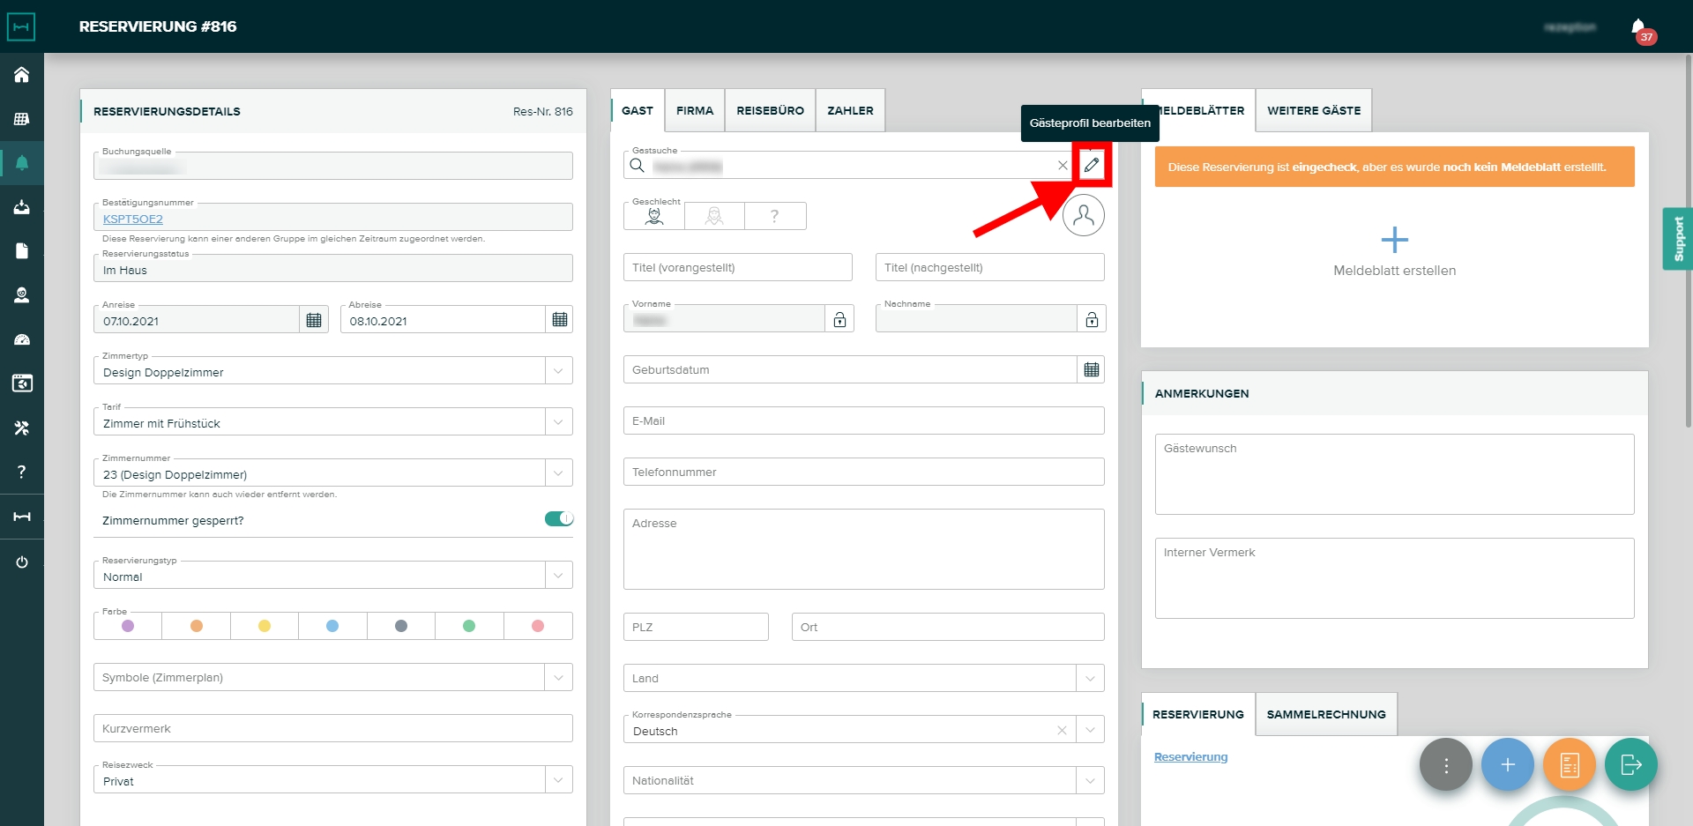Click the green check-out floating button
The height and width of the screenshot is (826, 1693).
(x=1630, y=764)
